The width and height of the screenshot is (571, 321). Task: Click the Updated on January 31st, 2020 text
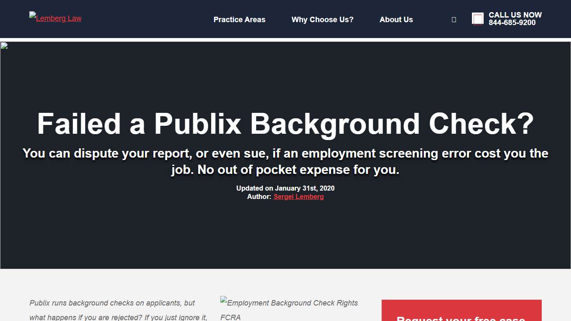[x=285, y=188]
